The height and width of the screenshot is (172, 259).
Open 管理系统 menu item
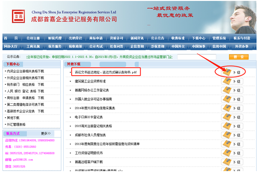click(x=219, y=38)
